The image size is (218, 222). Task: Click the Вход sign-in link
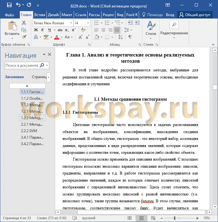(170, 15)
